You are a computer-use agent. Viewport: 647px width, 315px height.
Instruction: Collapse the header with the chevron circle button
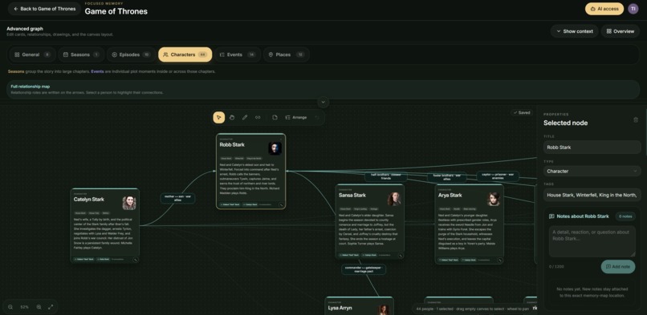[323, 102]
